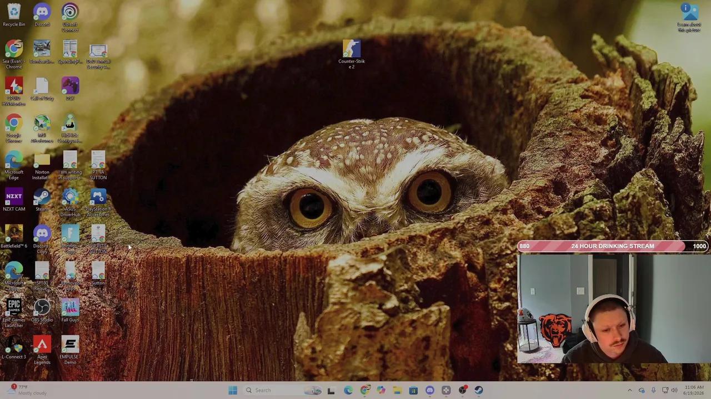Expand the hidden system tray icons chevron

629,390
